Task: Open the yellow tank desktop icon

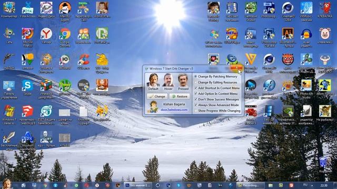Action: (102, 63)
